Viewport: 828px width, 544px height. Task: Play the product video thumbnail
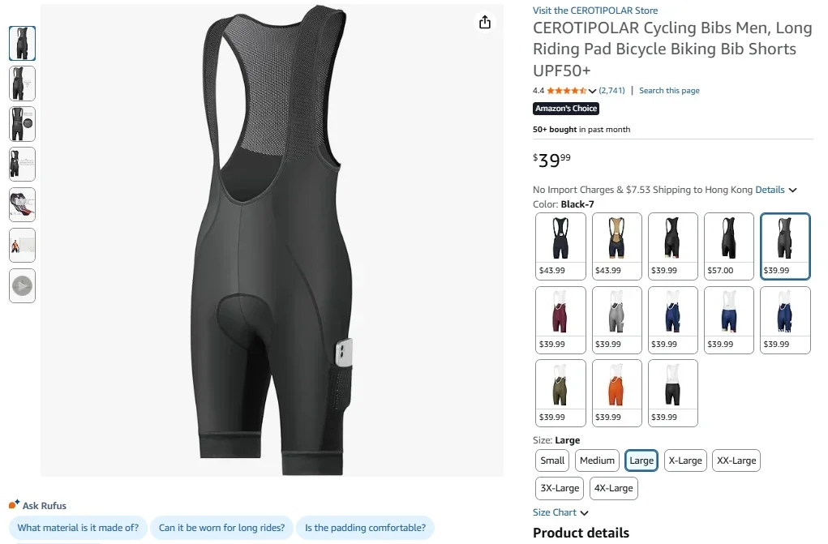[22, 285]
